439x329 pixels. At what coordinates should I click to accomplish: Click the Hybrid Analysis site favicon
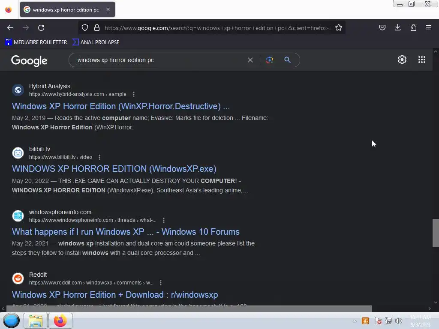pos(18,90)
